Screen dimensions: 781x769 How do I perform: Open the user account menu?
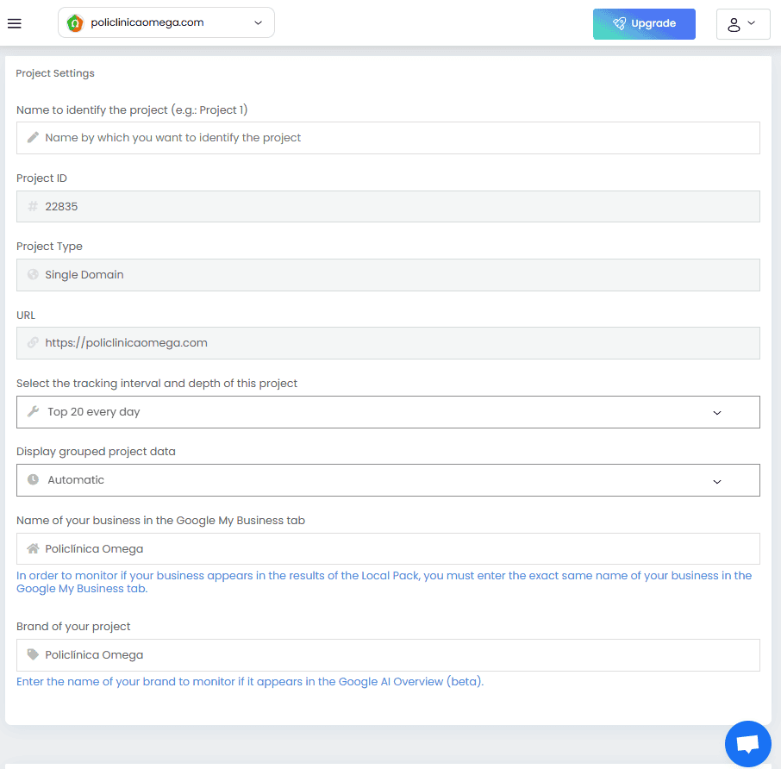(742, 24)
